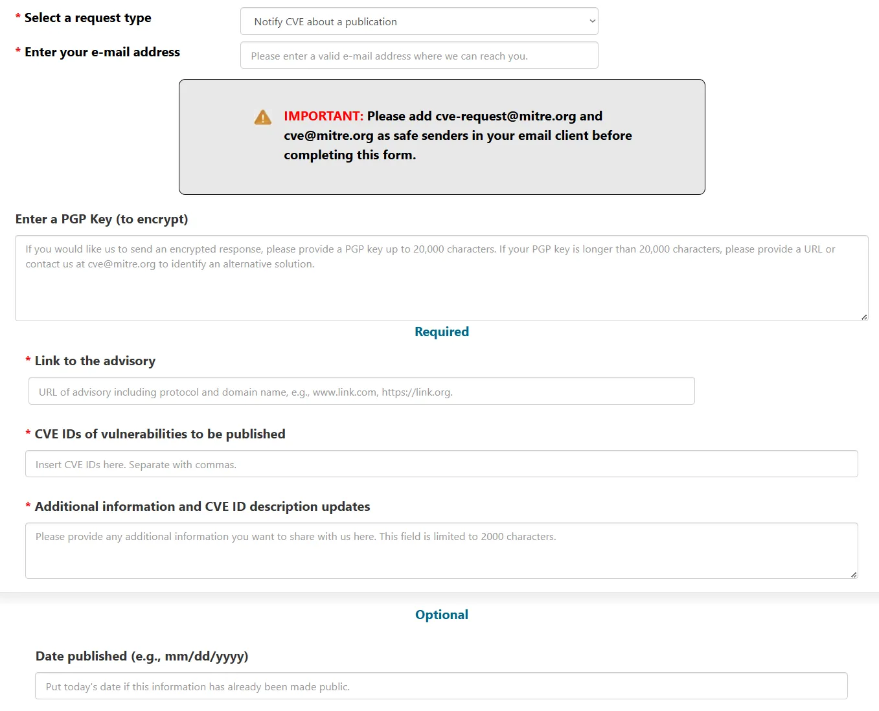The width and height of the screenshot is (879, 711).
Task: Click the 'Enter your e-mail address' label
Action: tap(102, 52)
